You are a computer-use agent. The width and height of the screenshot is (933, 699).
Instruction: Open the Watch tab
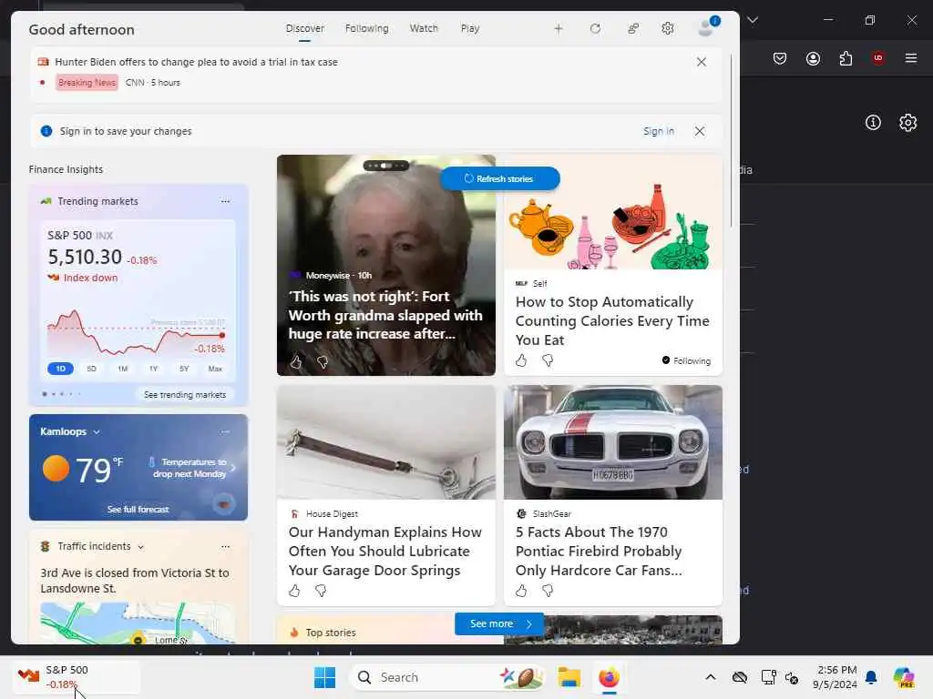[x=424, y=28]
